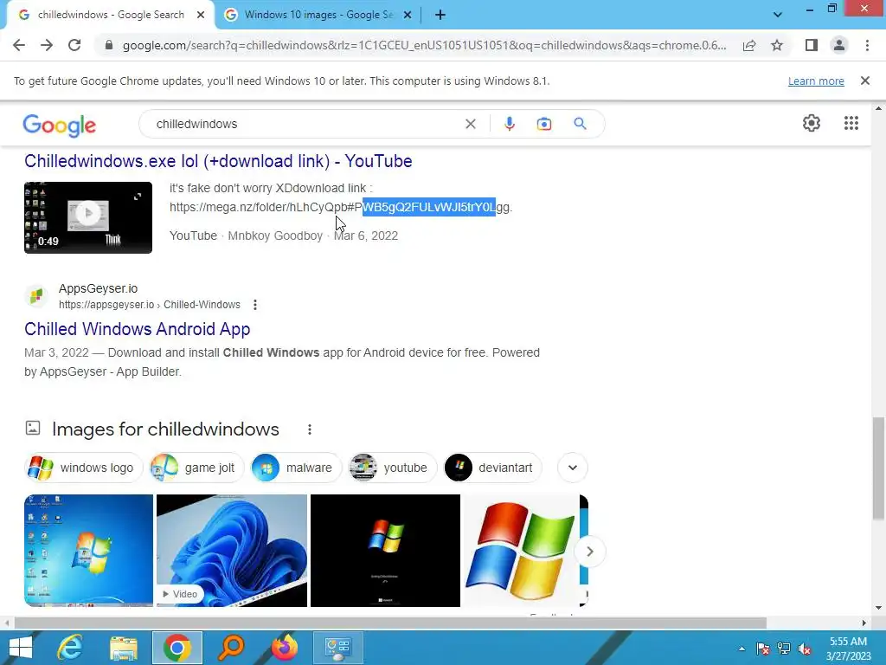Click the Google logo
Viewport: 886px width, 665px height.
(x=60, y=126)
